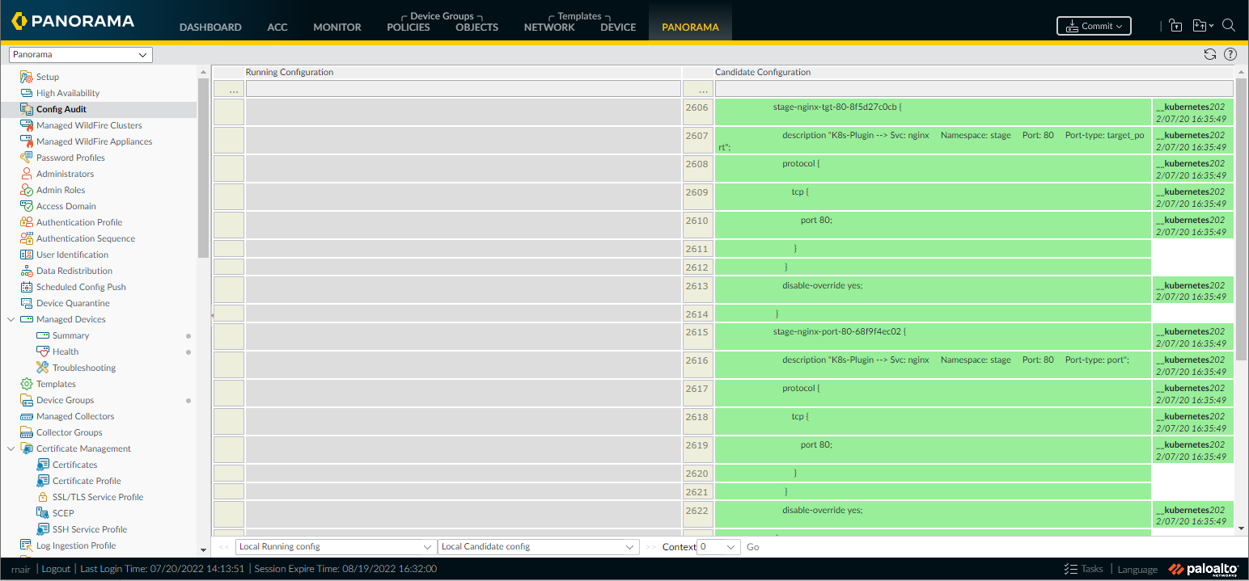
Task: Switch to the POLICIES tab
Action: point(409,27)
